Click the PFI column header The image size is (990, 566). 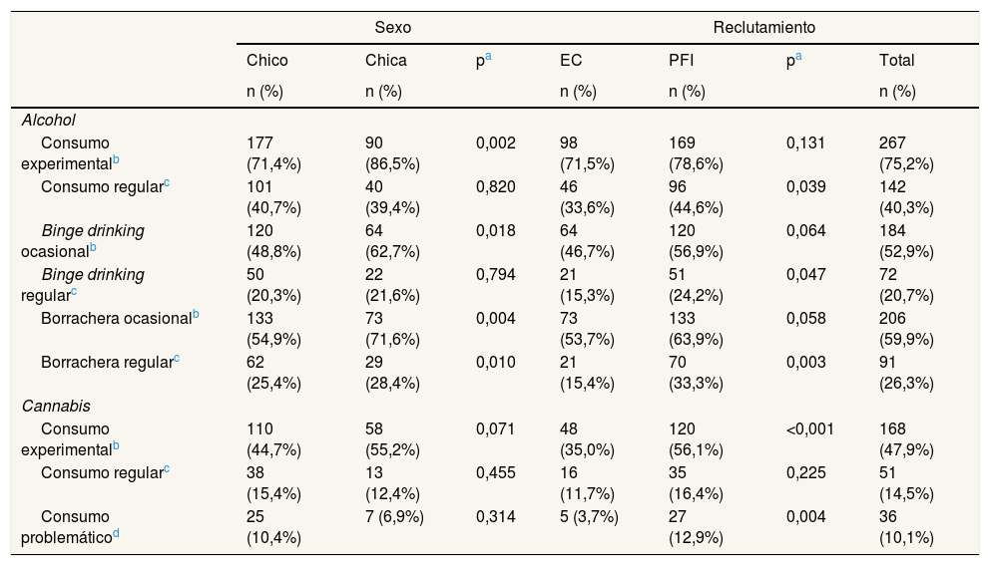(x=683, y=61)
